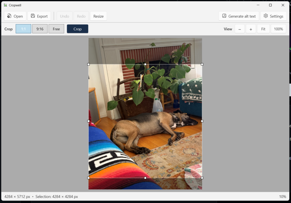Click the right-middle crop handle
291x203 pixels.
(202, 121)
